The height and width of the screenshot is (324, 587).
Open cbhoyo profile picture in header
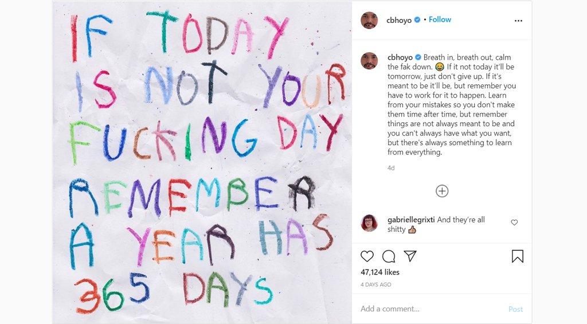point(369,20)
